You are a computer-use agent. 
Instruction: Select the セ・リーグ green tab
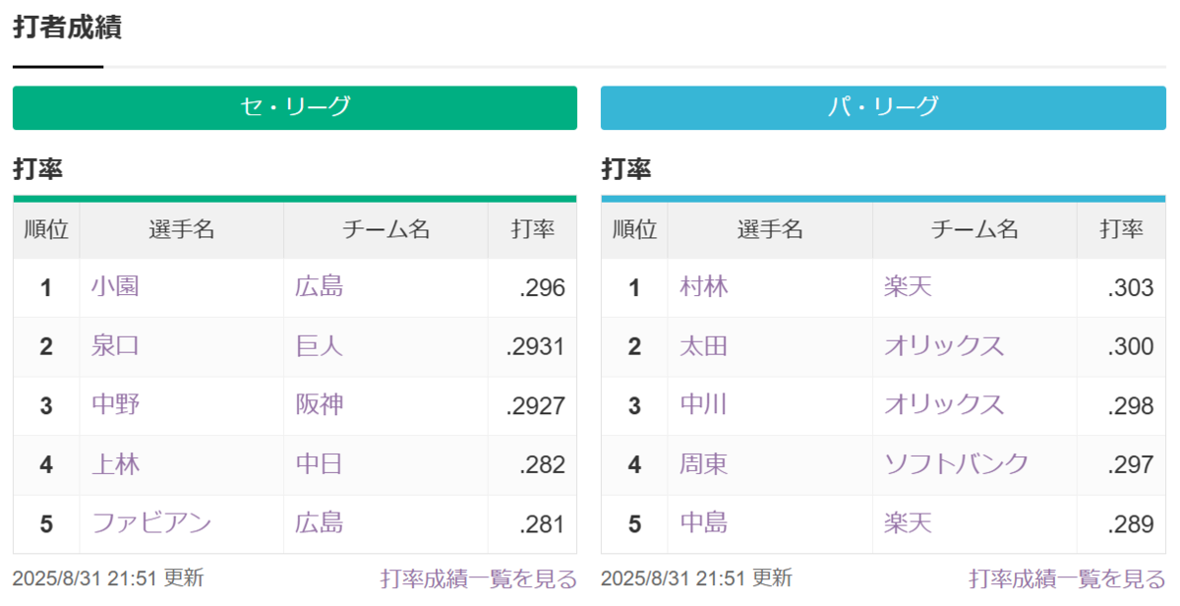tap(294, 107)
